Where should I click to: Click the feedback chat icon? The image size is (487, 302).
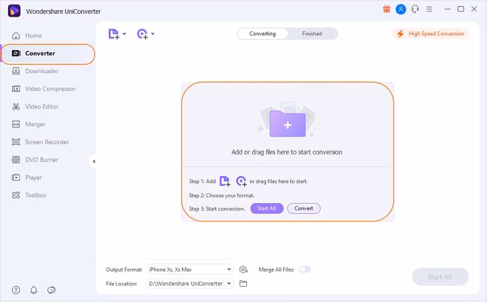51,290
